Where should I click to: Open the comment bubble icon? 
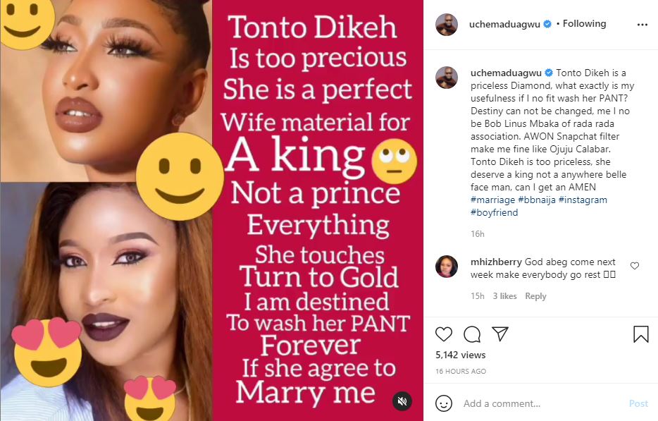(x=472, y=334)
